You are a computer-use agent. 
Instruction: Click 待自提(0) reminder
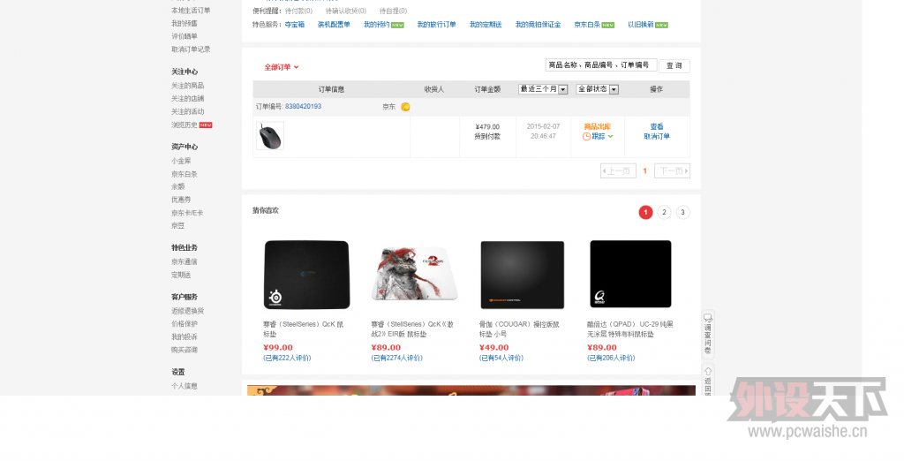click(393, 11)
